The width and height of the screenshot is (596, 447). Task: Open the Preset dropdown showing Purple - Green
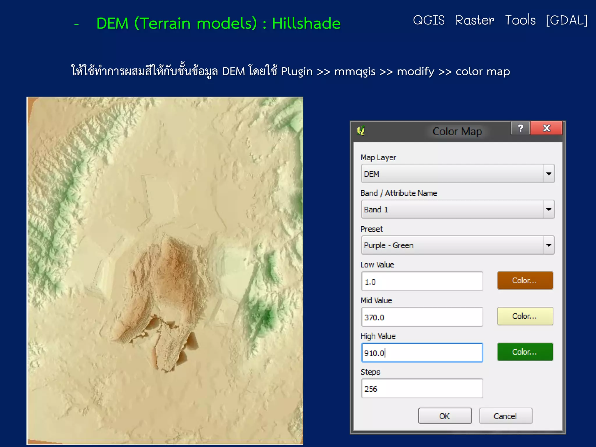pos(457,245)
